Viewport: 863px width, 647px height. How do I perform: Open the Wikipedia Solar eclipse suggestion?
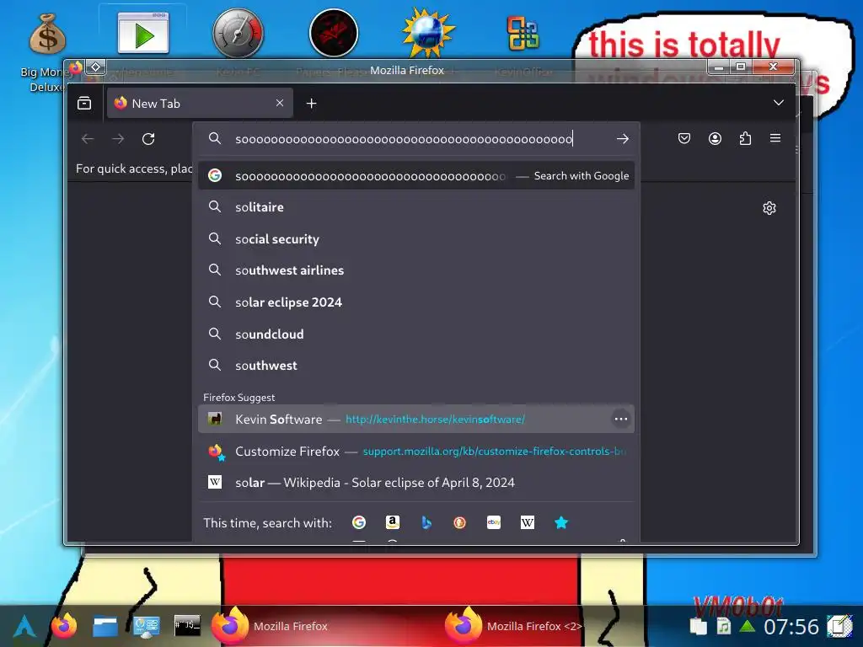point(416,483)
